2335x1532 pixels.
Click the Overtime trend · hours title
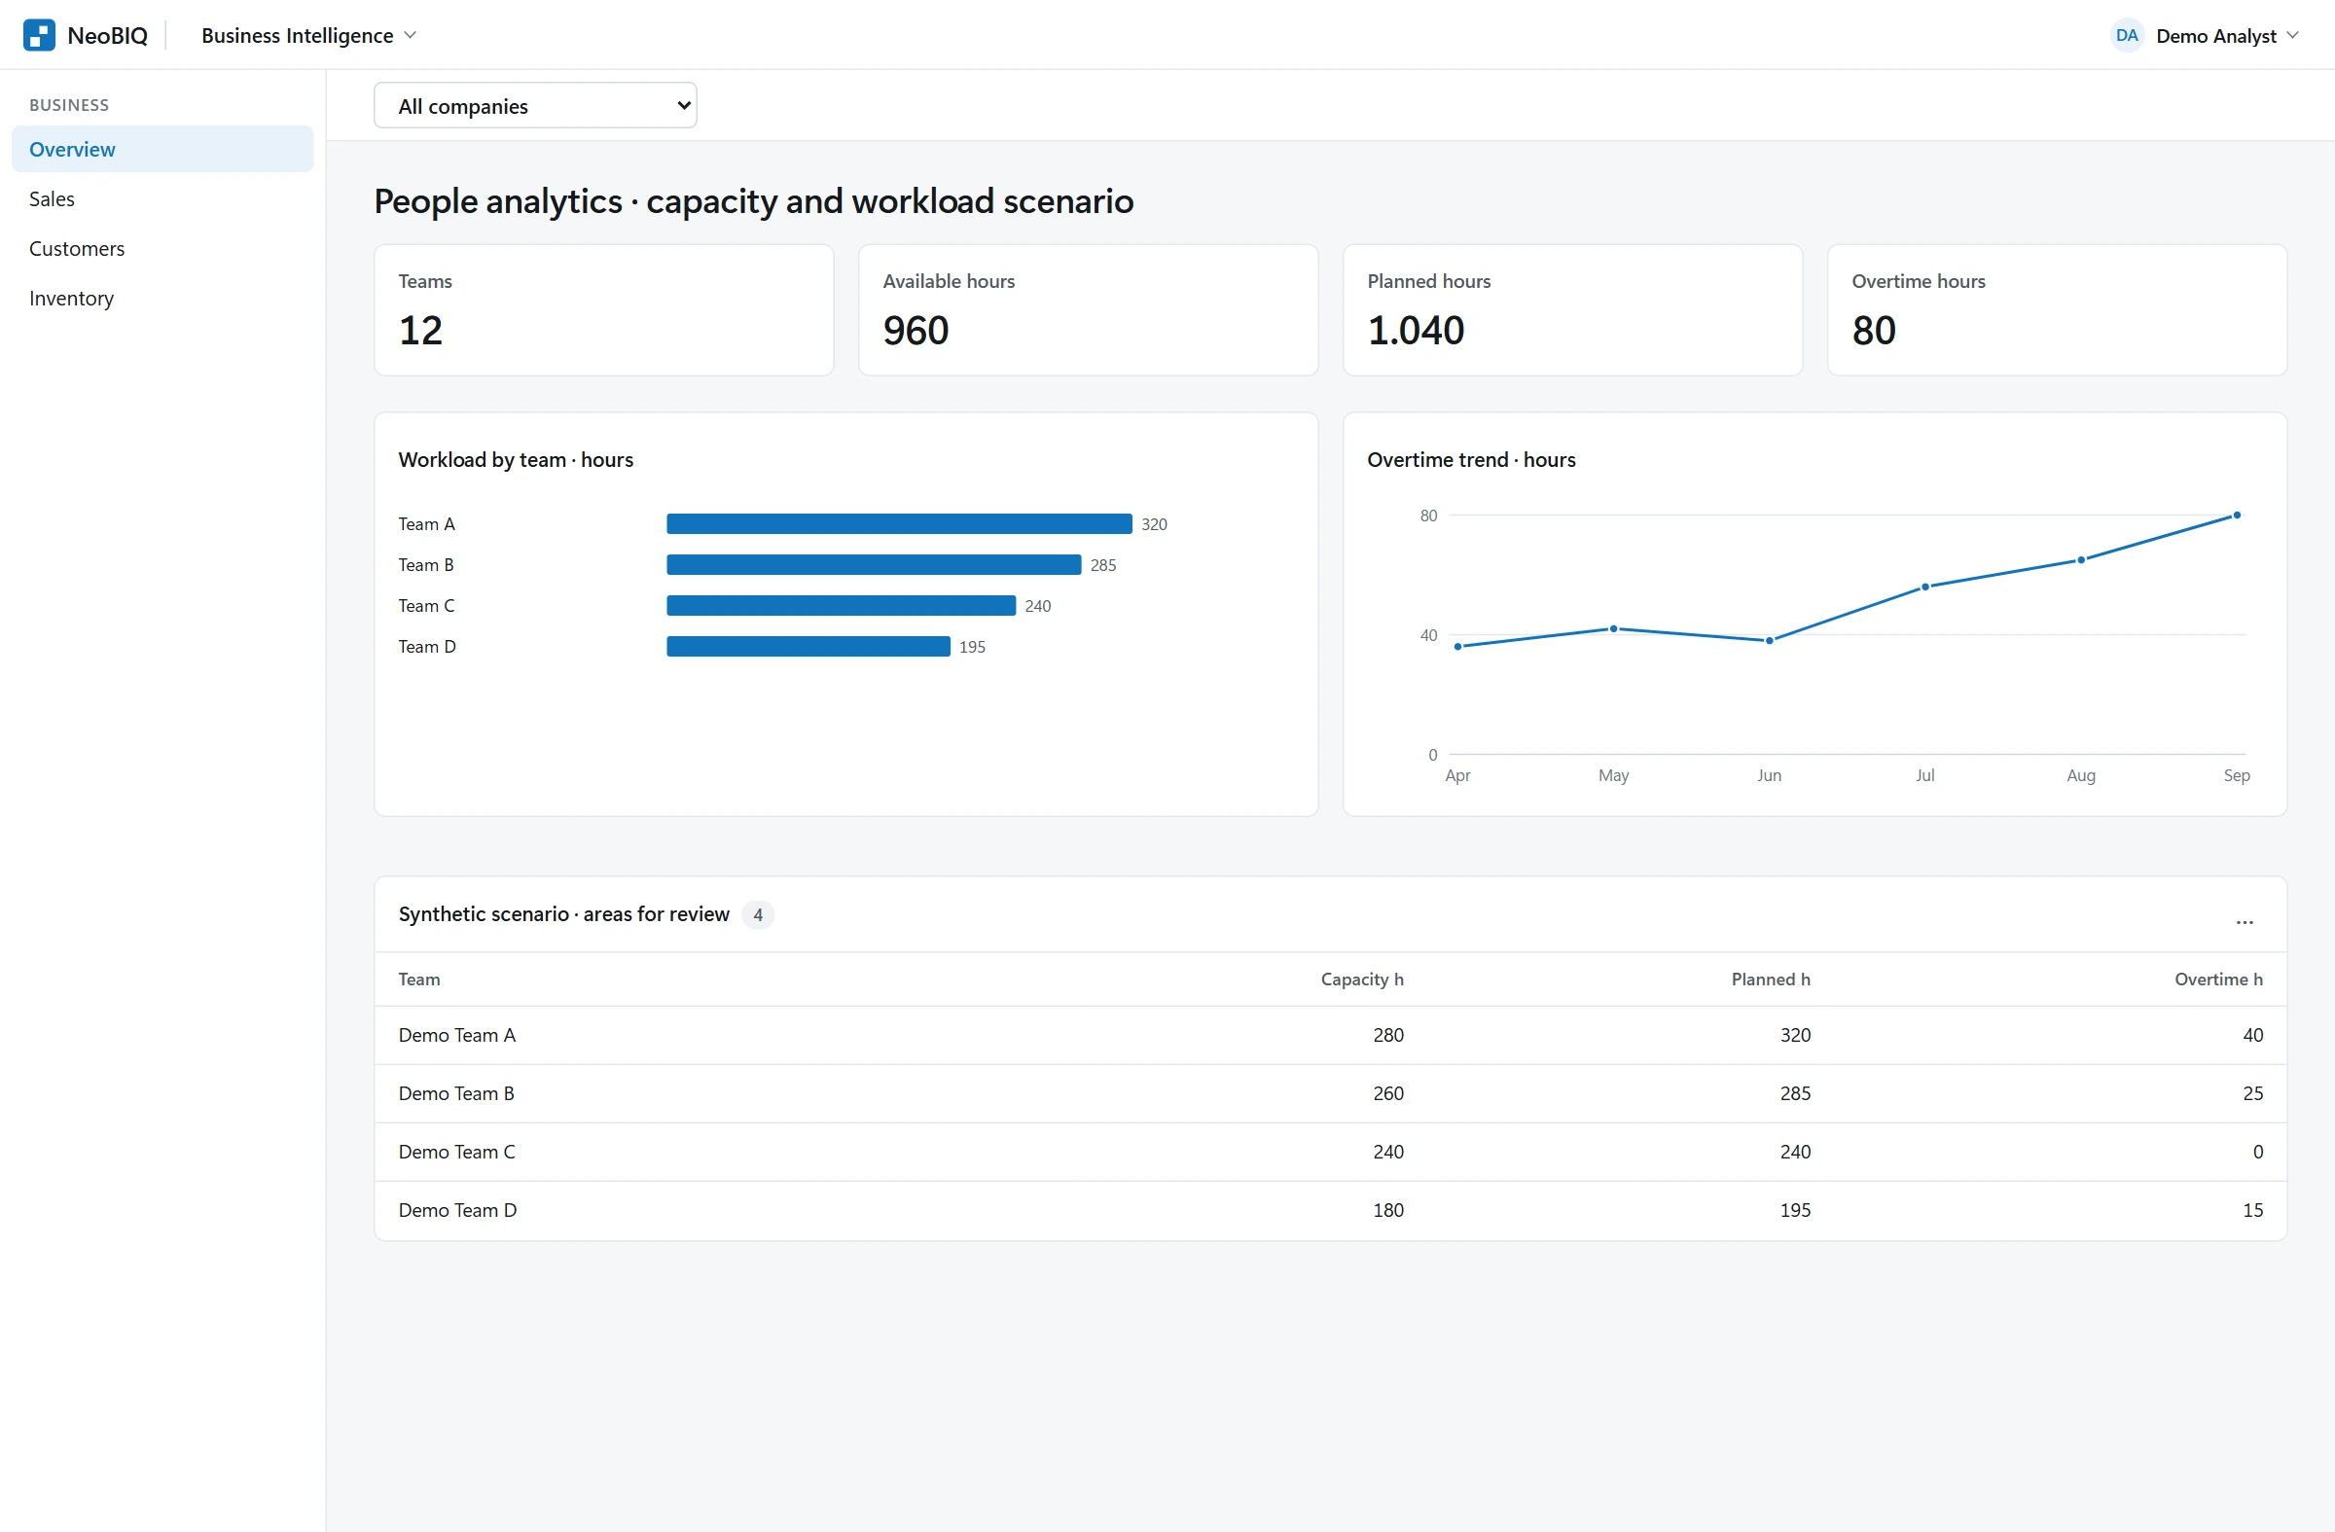point(1471,459)
